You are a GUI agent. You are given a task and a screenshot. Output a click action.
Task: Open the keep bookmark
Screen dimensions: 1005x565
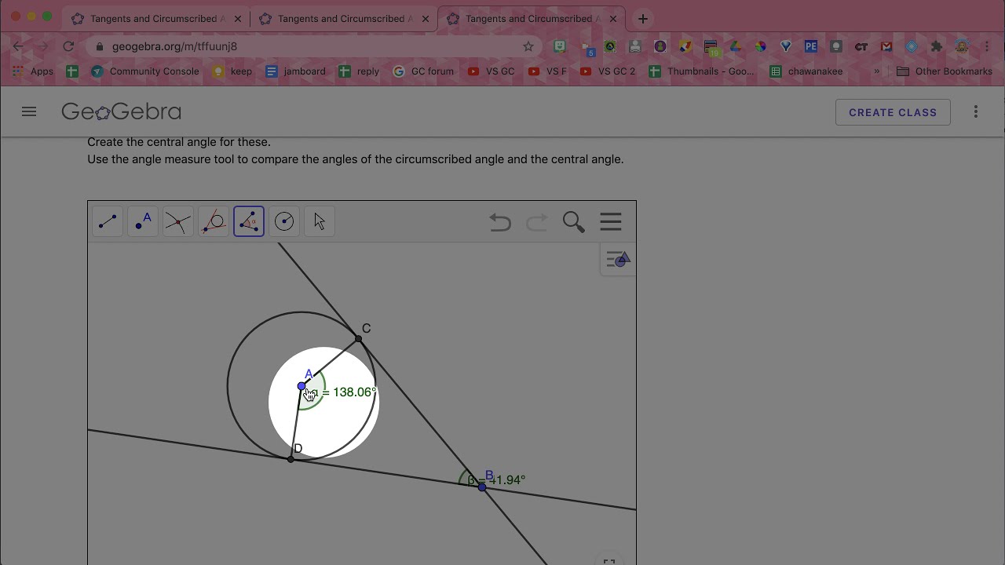pyautogui.click(x=232, y=71)
